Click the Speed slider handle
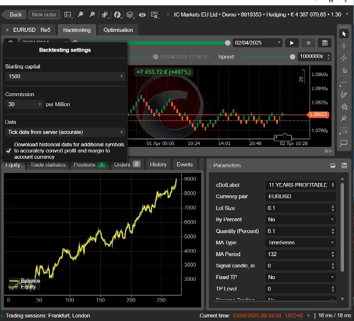The width and height of the screenshot is (354, 321). coord(293,57)
